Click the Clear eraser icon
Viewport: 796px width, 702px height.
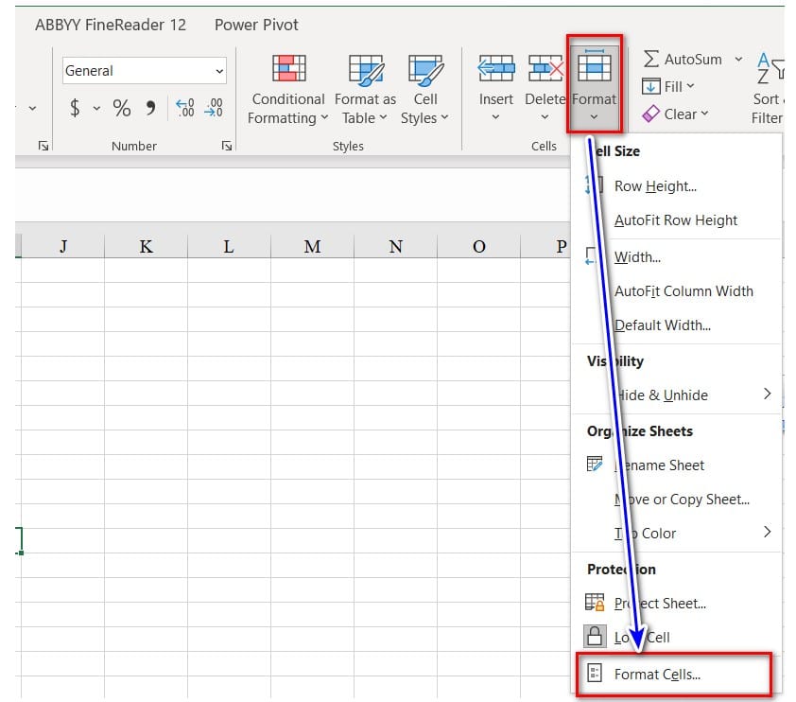[650, 114]
